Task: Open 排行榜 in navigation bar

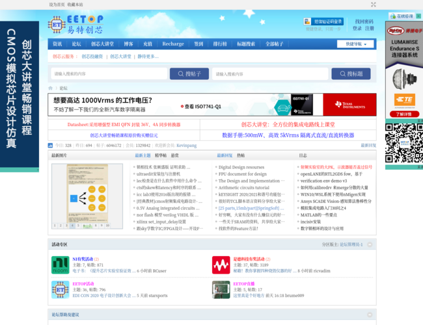Action: [x=220, y=44]
